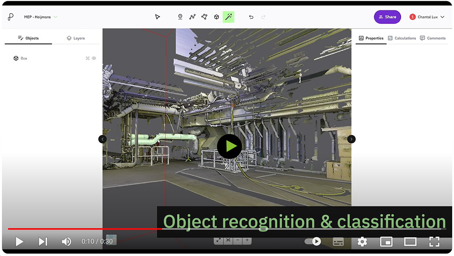Toggle the video autoplay switch
The width and height of the screenshot is (454, 256).
(313, 241)
